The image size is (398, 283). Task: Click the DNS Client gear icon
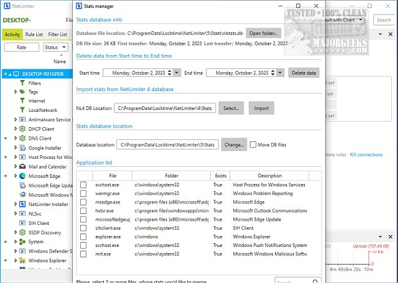pyautogui.click(x=22, y=138)
